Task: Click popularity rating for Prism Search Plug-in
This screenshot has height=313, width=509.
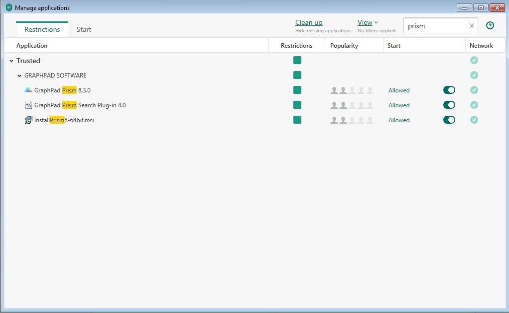Action: tap(352, 105)
